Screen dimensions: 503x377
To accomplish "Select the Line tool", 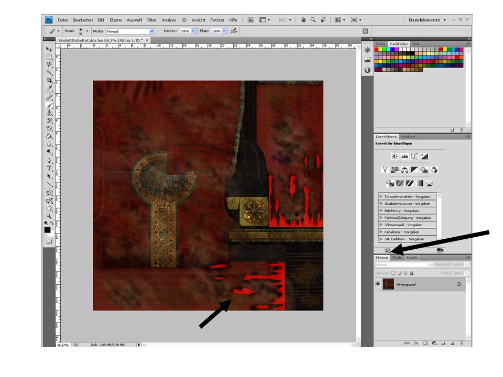I will pyautogui.click(x=49, y=184).
